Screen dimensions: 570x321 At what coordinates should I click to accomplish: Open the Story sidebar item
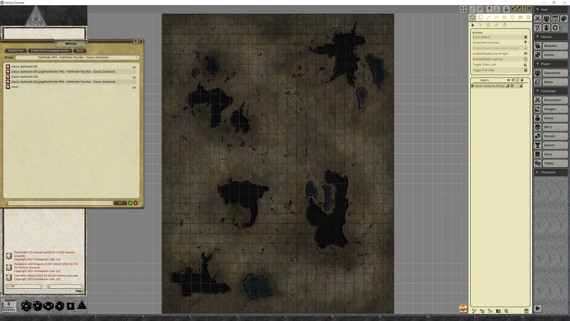coord(551,154)
